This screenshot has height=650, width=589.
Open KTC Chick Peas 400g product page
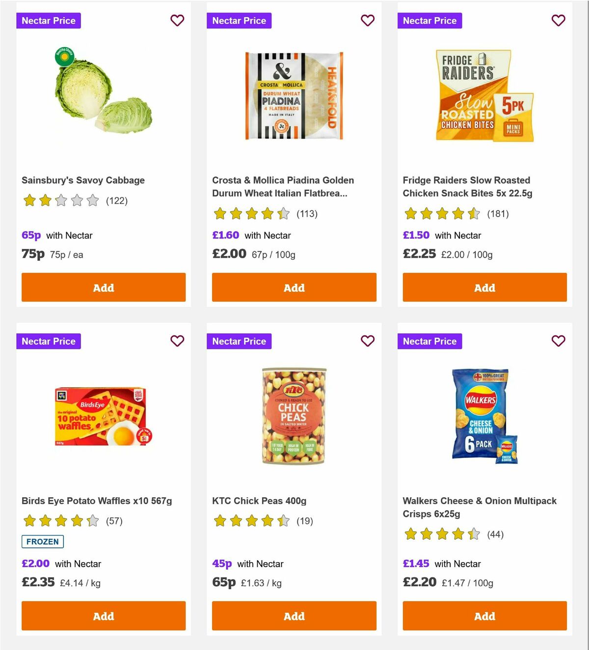(x=258, y=501)
